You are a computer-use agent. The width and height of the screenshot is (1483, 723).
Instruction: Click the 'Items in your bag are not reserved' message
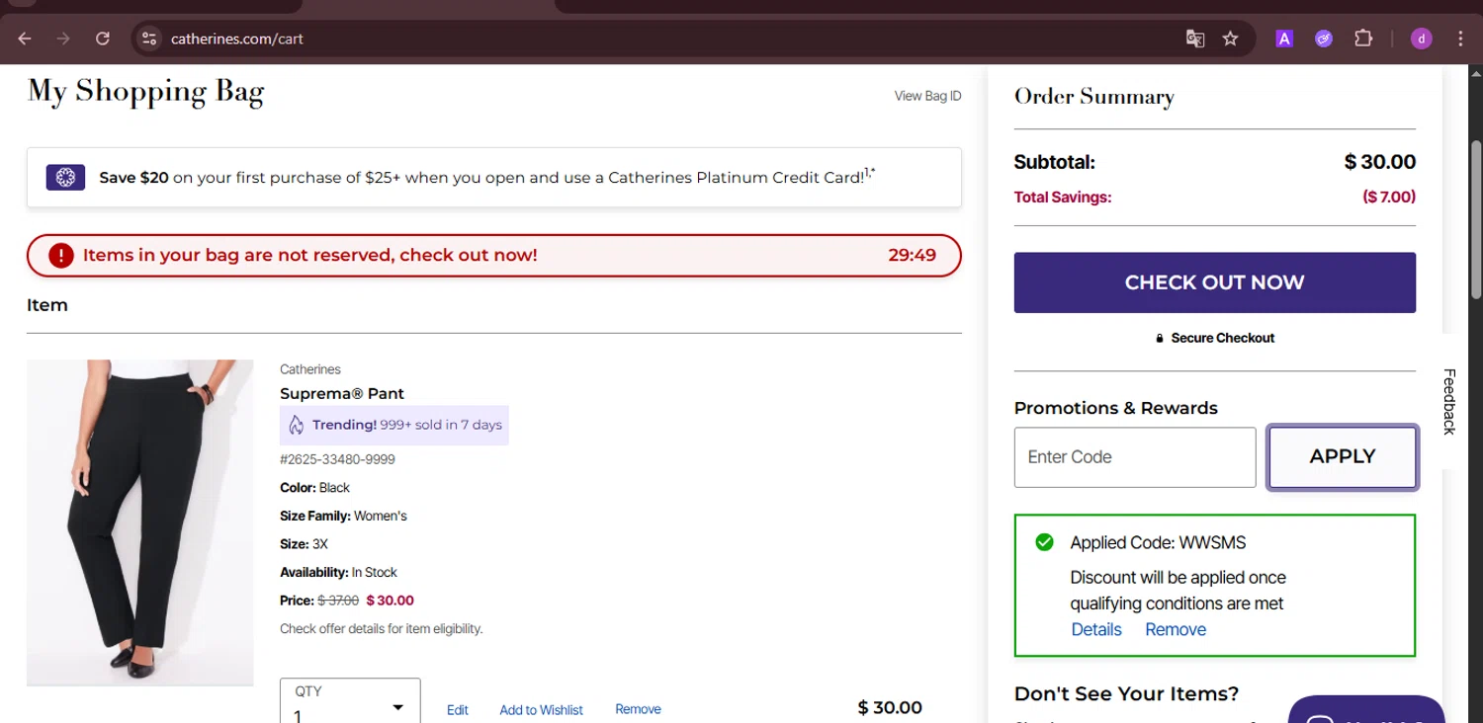pyautogui.click(x=310, y=255)
